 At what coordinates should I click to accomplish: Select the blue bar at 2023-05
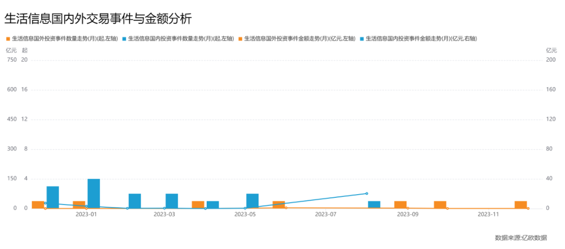tap(252, 201)
